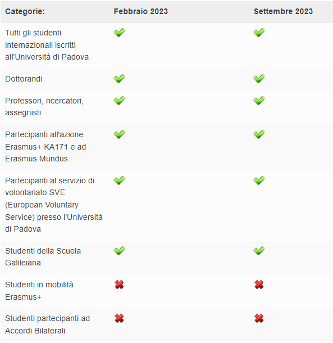Click the Settembre 2023 column header
Screen dimensions: 333x343
tap(283, 11)
